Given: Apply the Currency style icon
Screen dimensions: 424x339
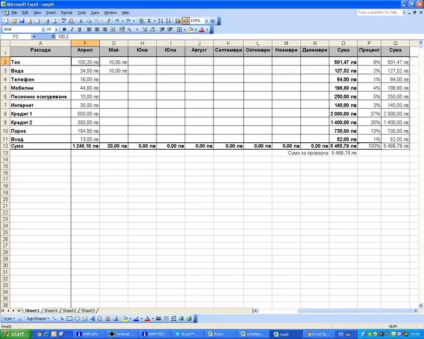Looking at the screenshot, I should (x=120, y=30).
